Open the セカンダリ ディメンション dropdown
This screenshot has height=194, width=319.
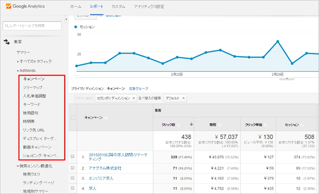(x=116, y=98)
